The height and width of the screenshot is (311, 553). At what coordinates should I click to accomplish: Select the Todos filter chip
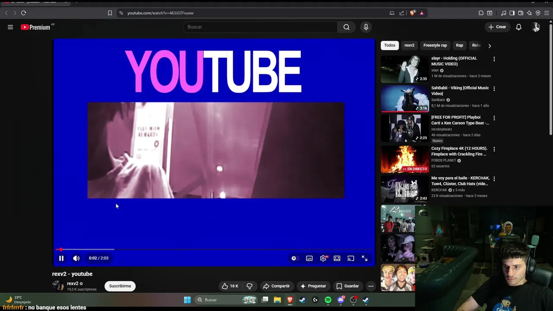click(390, 45)
